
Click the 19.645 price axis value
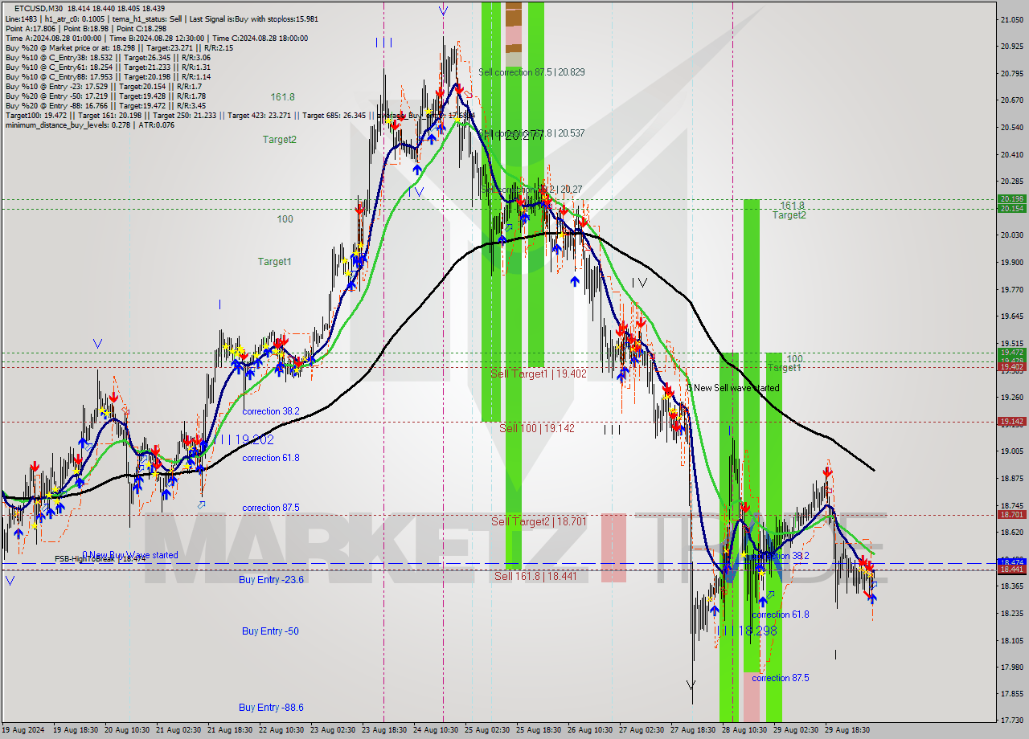coord(1012,316)
